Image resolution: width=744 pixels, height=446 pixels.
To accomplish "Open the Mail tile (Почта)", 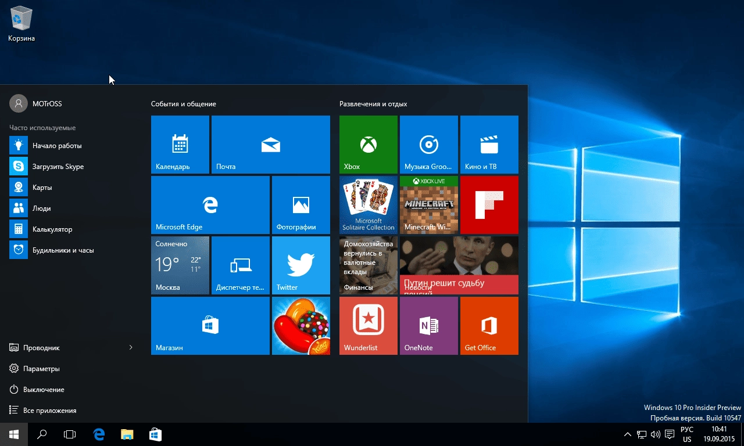I will click(271, 145).
